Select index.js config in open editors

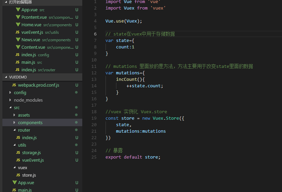point(42,55)
